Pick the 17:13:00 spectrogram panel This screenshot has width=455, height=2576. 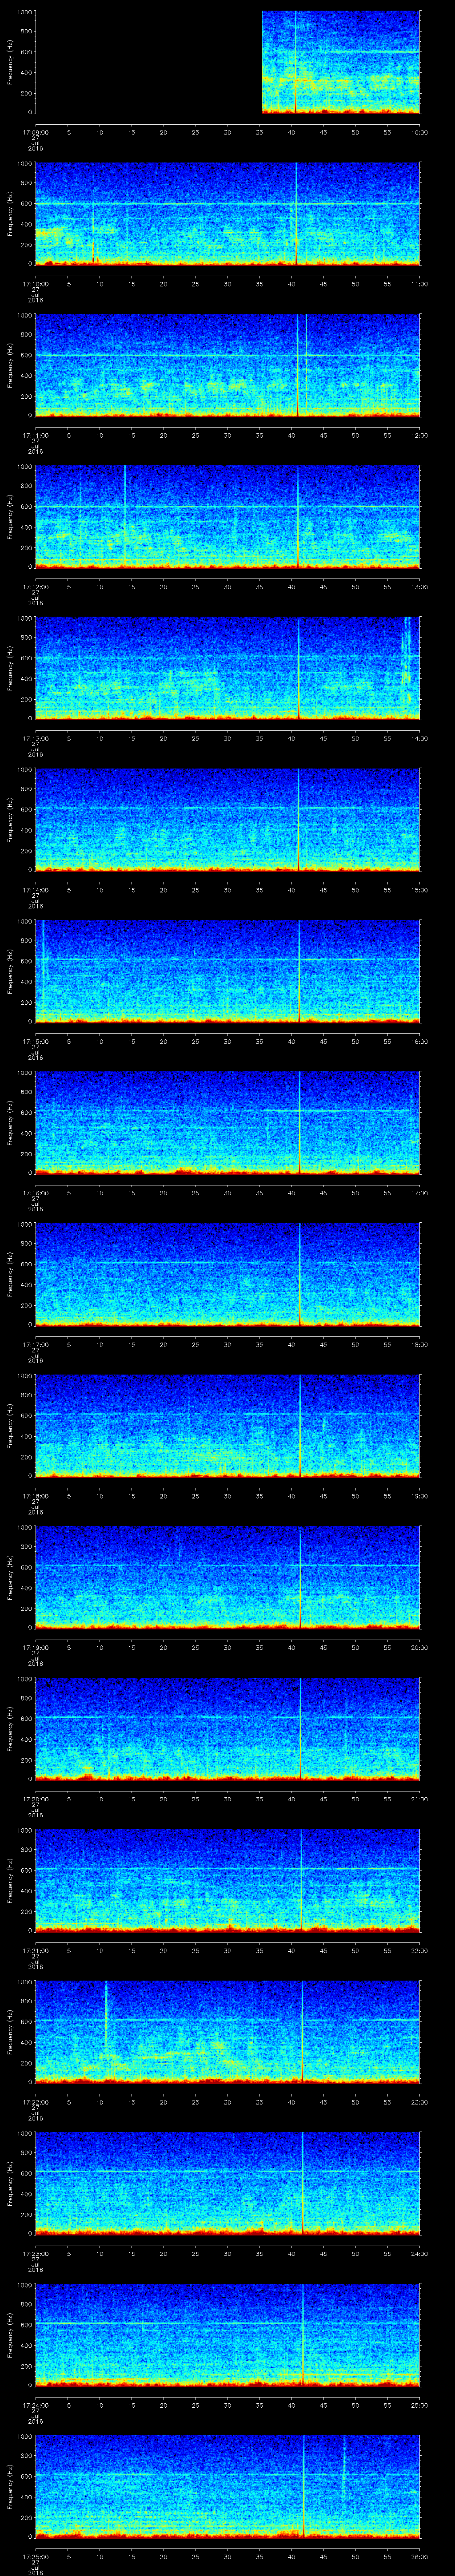pos(228,668)
